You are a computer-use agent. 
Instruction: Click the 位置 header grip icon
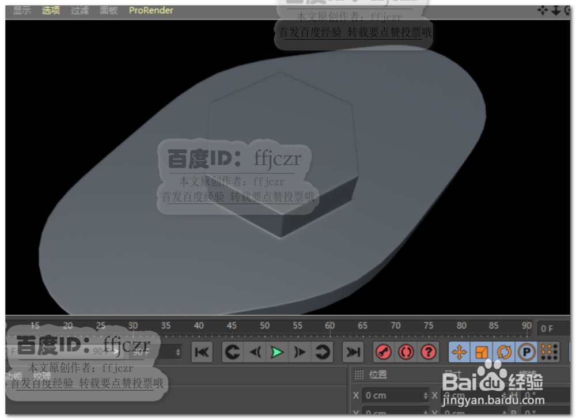click(358, 374)
